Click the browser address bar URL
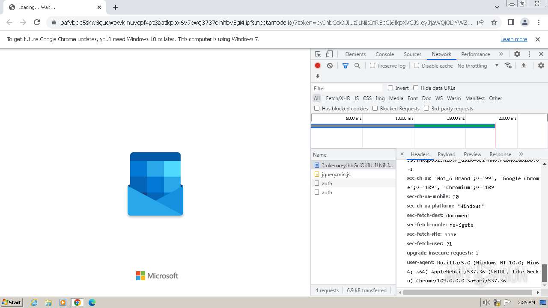 pyautogui.click(x=266, y=23)
